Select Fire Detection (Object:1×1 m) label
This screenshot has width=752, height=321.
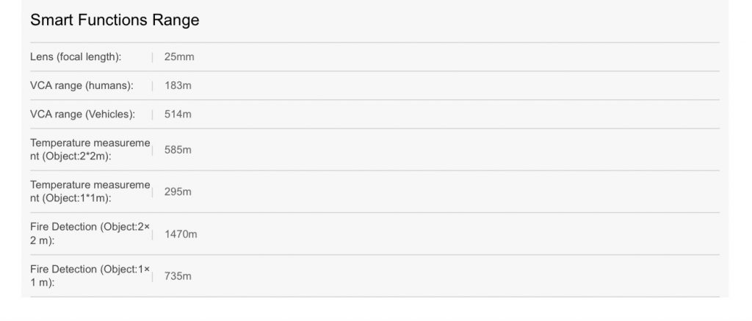point(90,275)
